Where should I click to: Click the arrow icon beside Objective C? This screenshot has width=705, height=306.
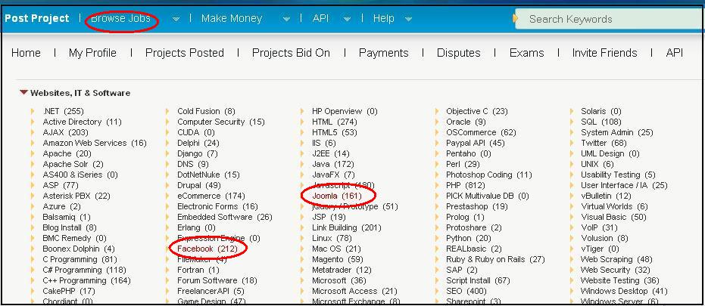pos(437,111)
